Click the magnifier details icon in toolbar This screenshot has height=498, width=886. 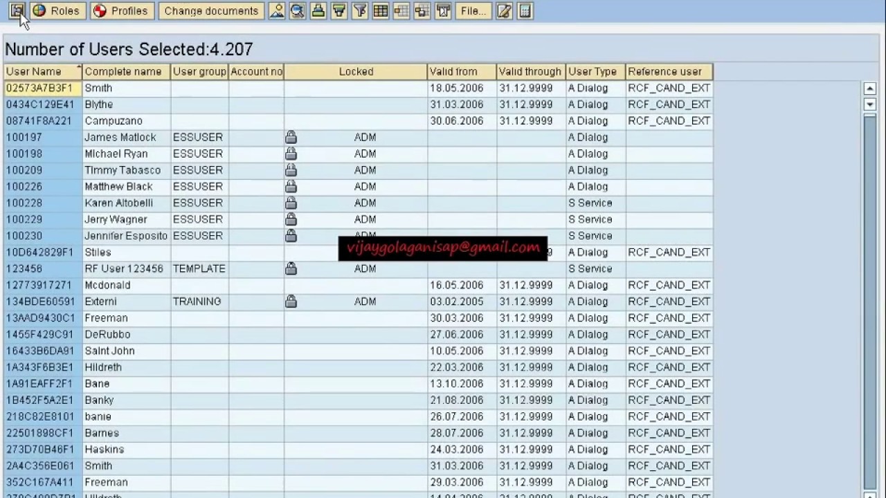click(298, 10)
